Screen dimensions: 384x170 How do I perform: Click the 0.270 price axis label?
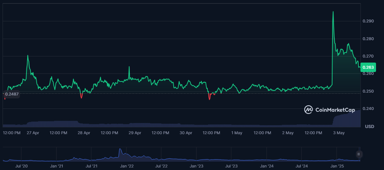tap(368, 56)
